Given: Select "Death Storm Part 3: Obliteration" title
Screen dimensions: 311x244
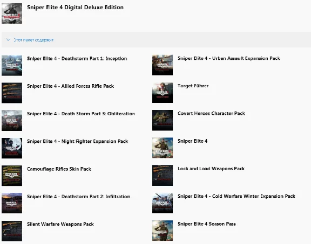Looking at the screenshot, I should pyautogui.click(x=98, y=114).
